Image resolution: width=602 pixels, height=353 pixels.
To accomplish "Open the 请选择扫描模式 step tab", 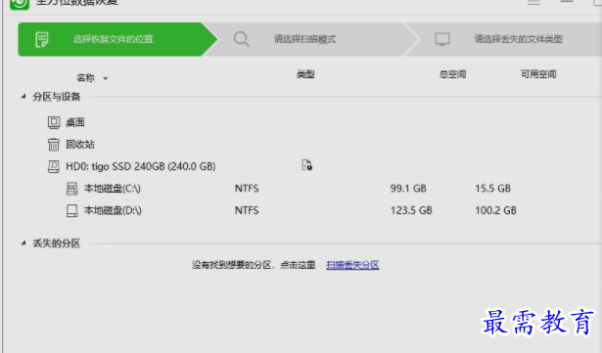I will pos(310,39).
